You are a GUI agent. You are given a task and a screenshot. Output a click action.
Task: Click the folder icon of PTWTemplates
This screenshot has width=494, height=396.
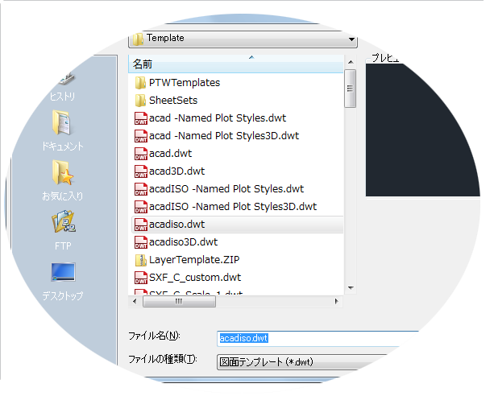140,83
